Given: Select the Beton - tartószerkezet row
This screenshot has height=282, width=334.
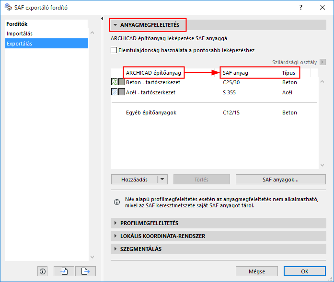Looking at the screenshot, I should [x=214, y=82].
